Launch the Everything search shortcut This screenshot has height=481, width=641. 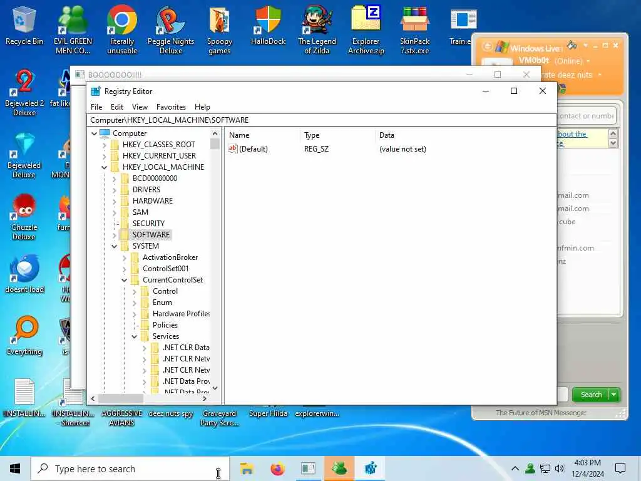24,336
